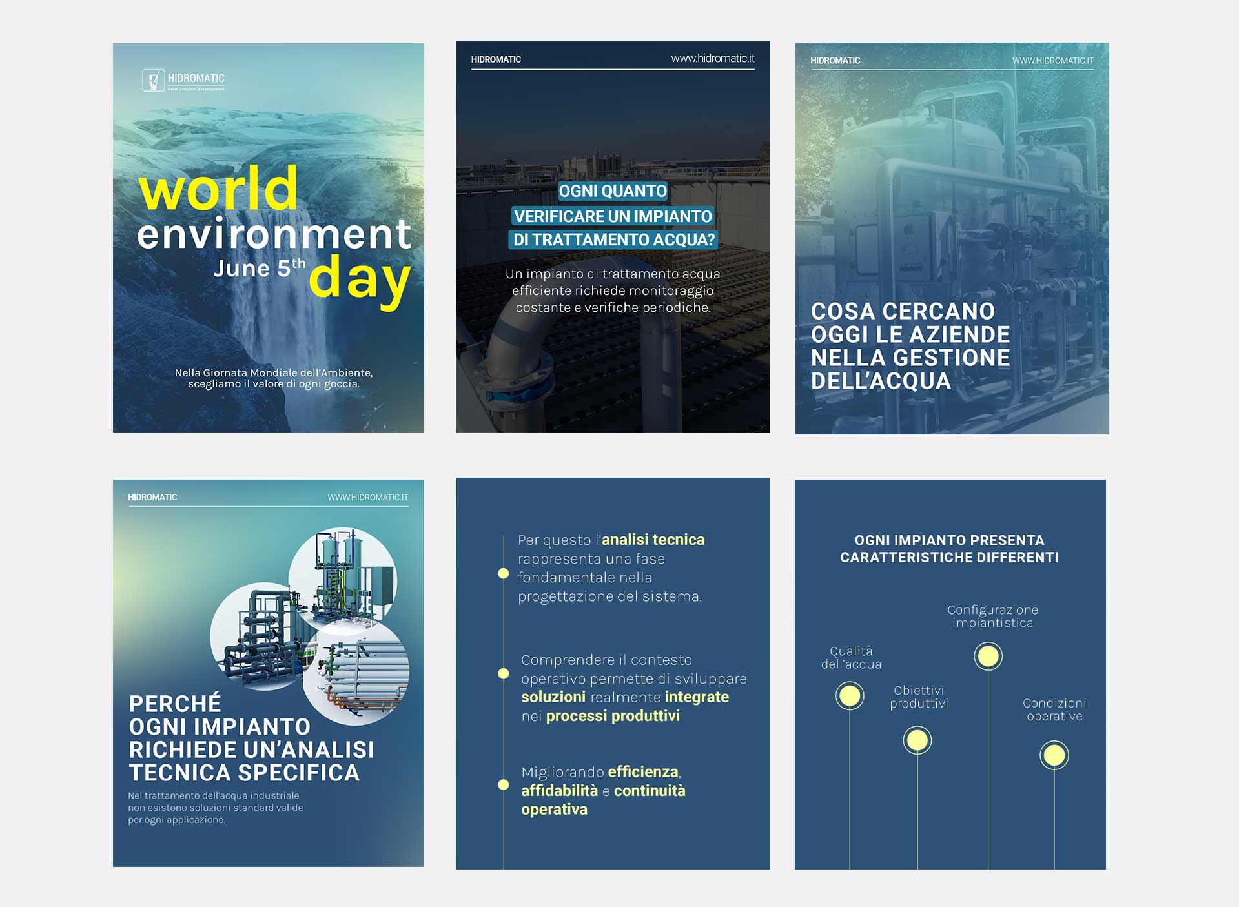Click the yellow marker under 'Configurazione impiantistica'
This screenshot has height=907, width=1239.
988,657
